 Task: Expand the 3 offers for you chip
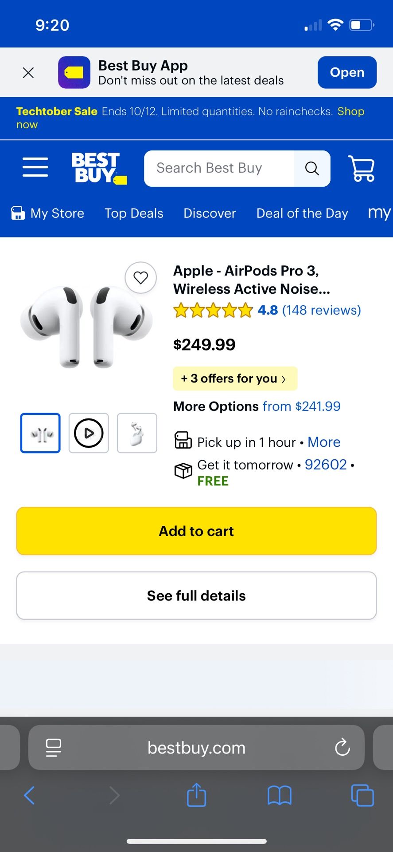234,379
